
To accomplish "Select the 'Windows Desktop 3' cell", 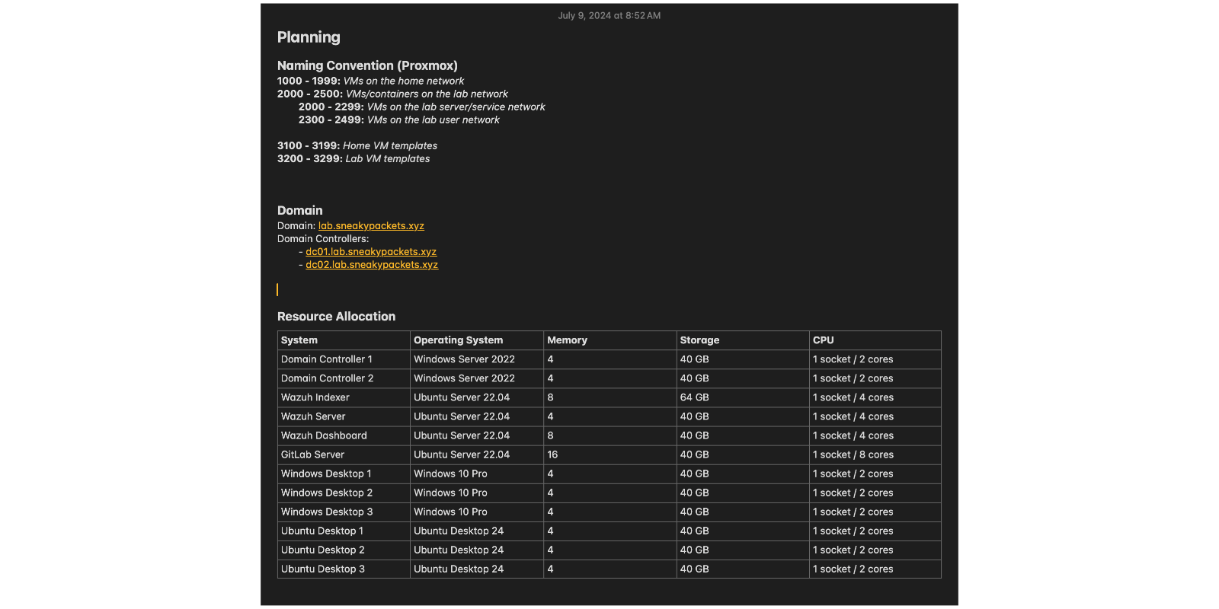I will click(x=344, y=512).
